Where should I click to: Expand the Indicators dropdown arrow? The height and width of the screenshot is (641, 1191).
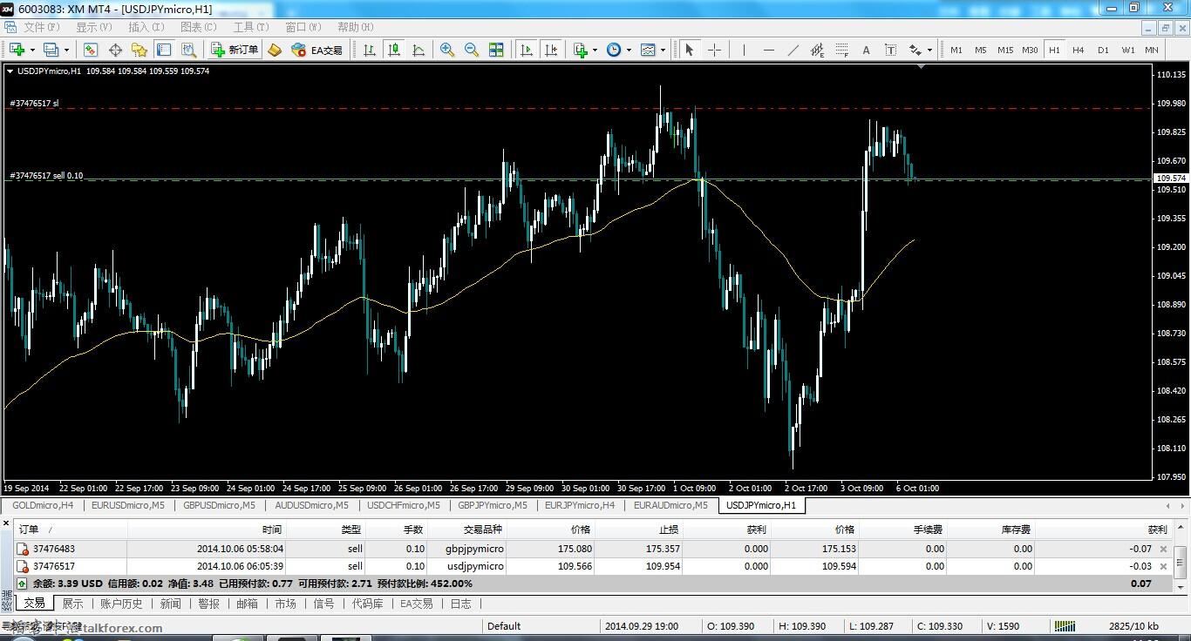click(595, 50)
